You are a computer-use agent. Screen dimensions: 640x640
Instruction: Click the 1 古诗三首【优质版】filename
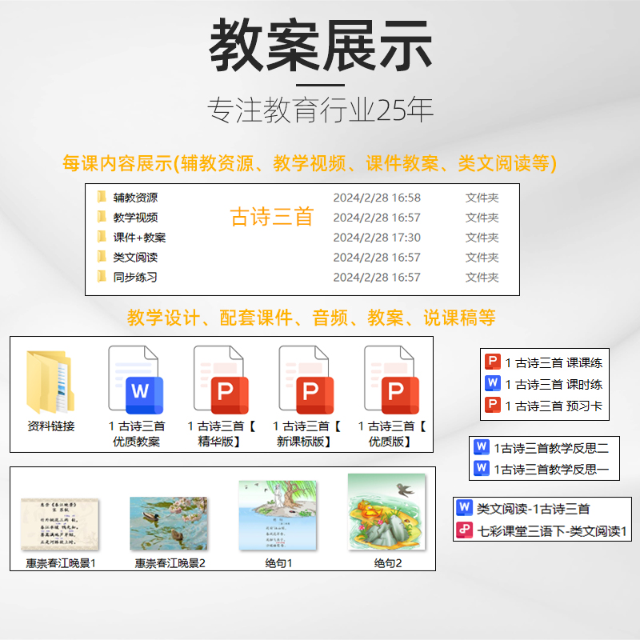[391, 434]
